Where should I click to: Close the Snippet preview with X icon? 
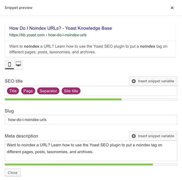point(172,8)
